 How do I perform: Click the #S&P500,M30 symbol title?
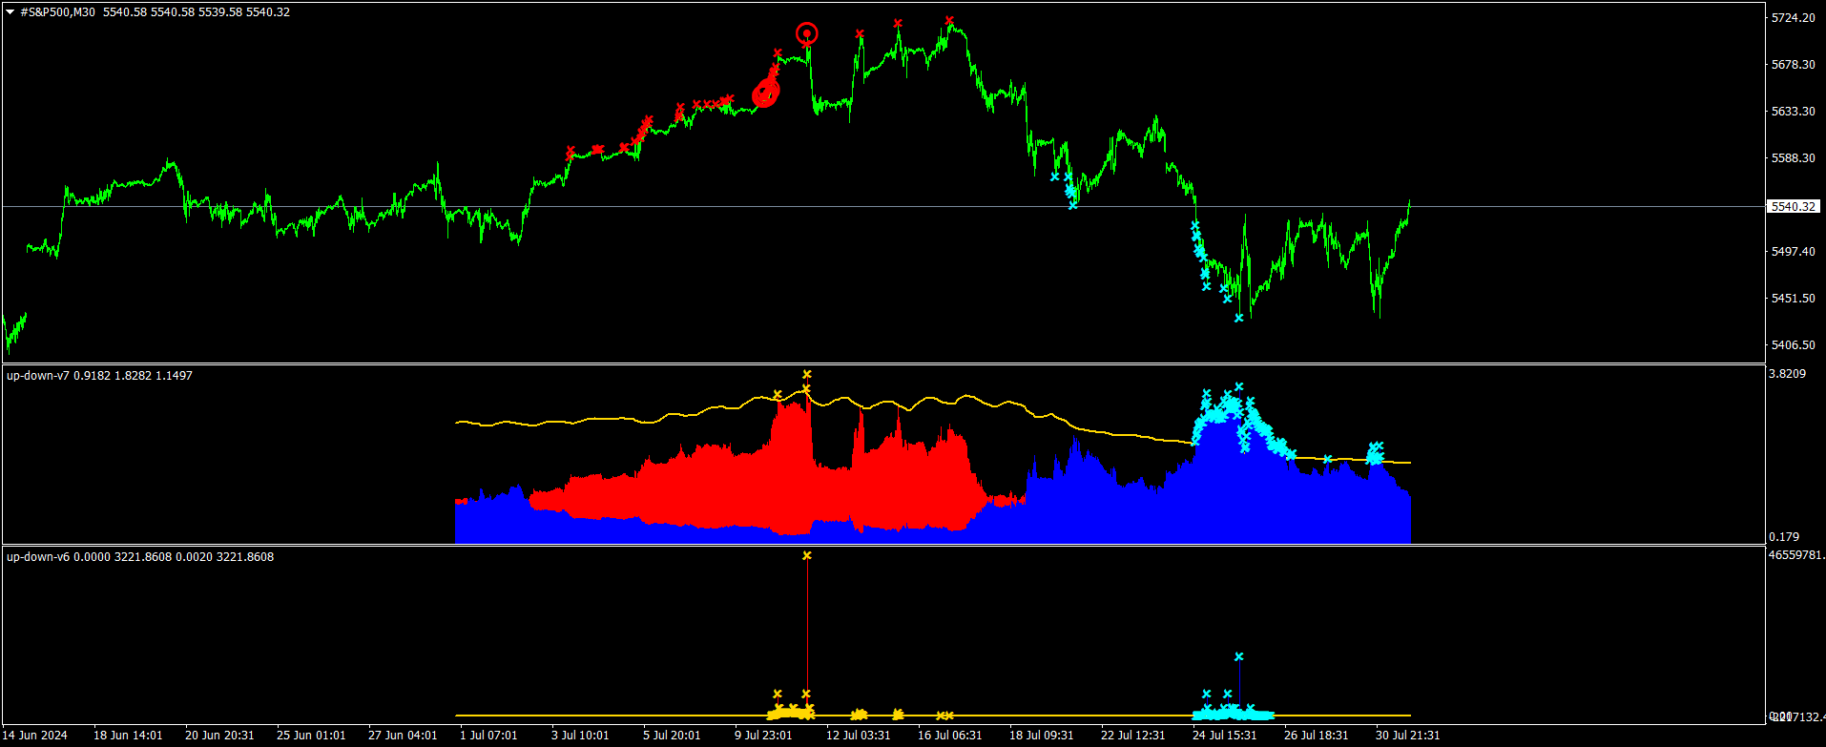coord(57,12)
